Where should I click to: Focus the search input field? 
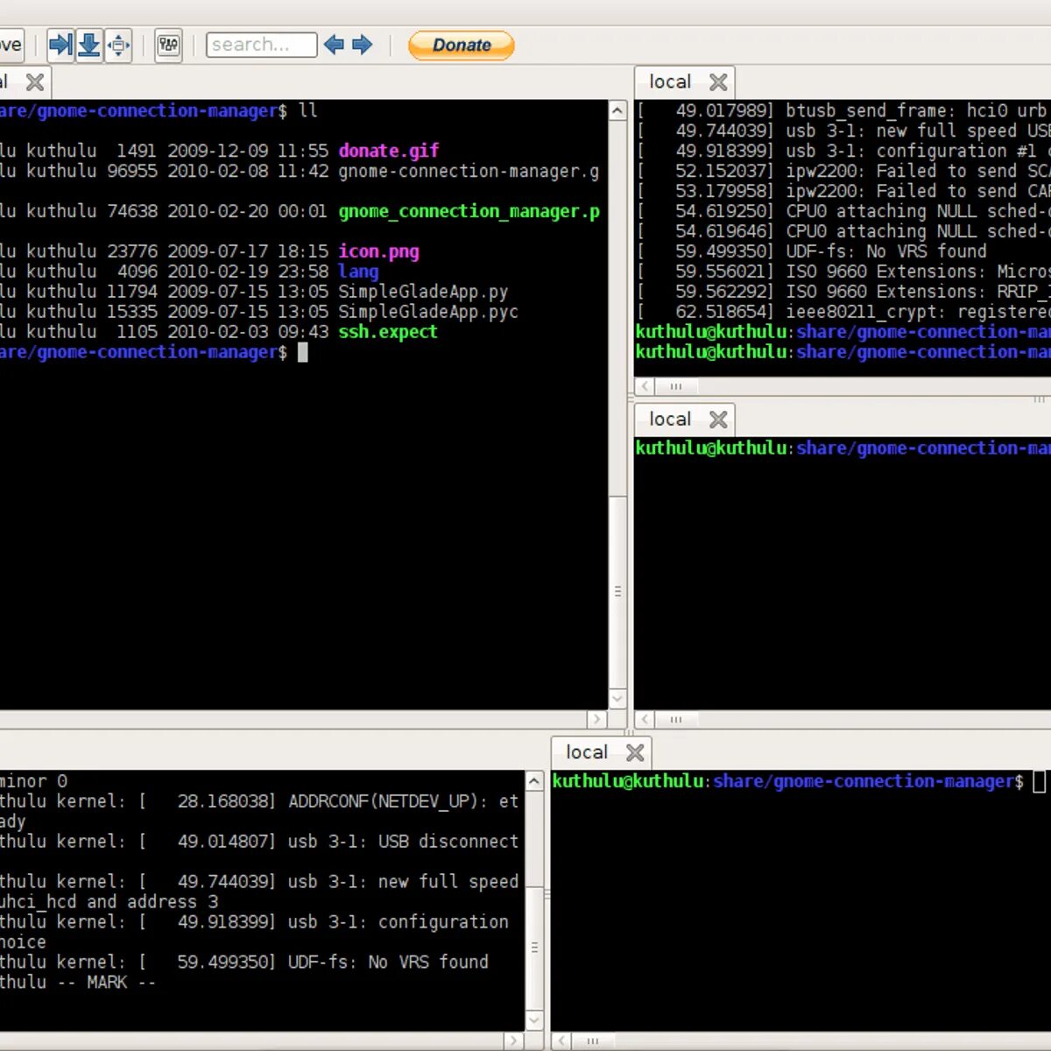coord(261,45)
